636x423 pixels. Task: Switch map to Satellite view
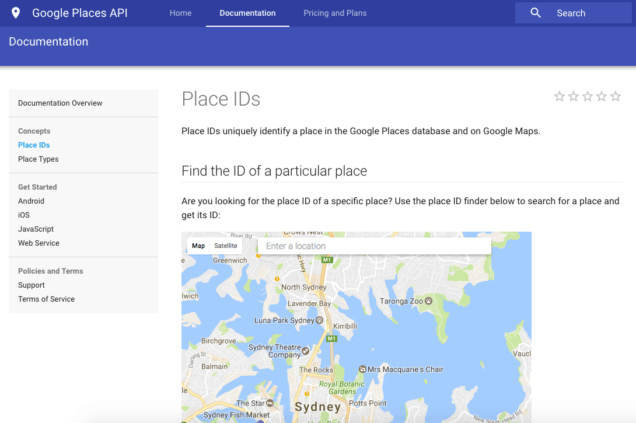tap(226, 246)
